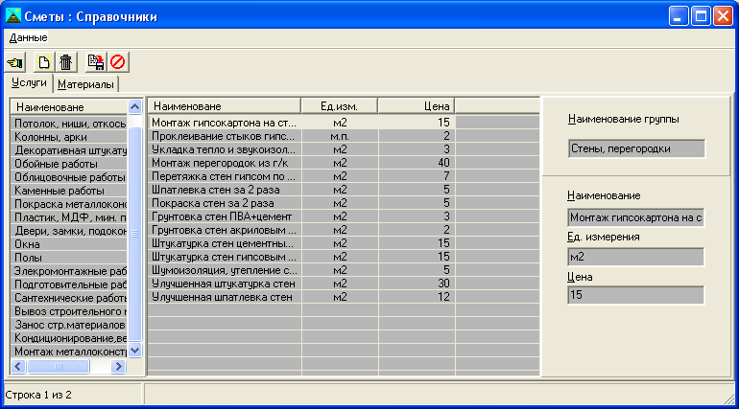Select group Сантехнические работы
Screen dimensions: 739x409
pyautogui.click(x=69, y=298)
